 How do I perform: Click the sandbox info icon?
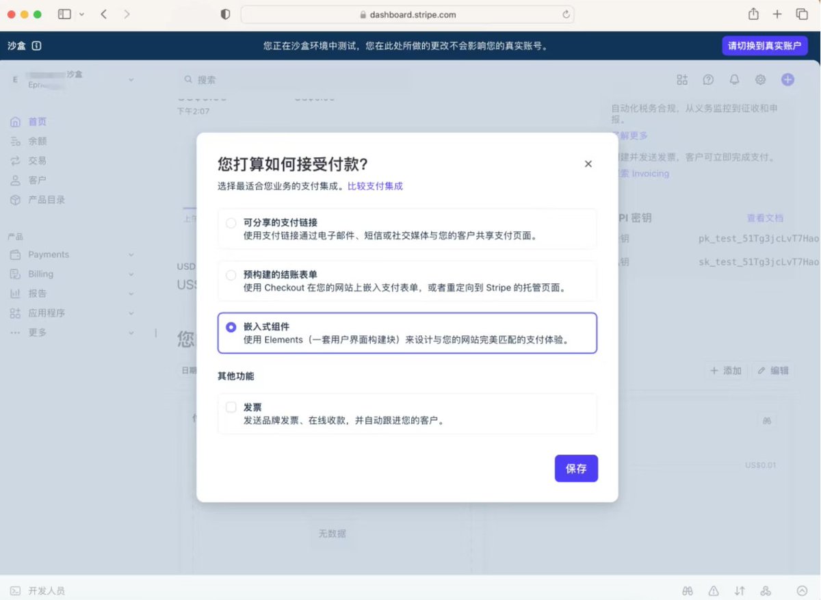click(x=36, y=46)
